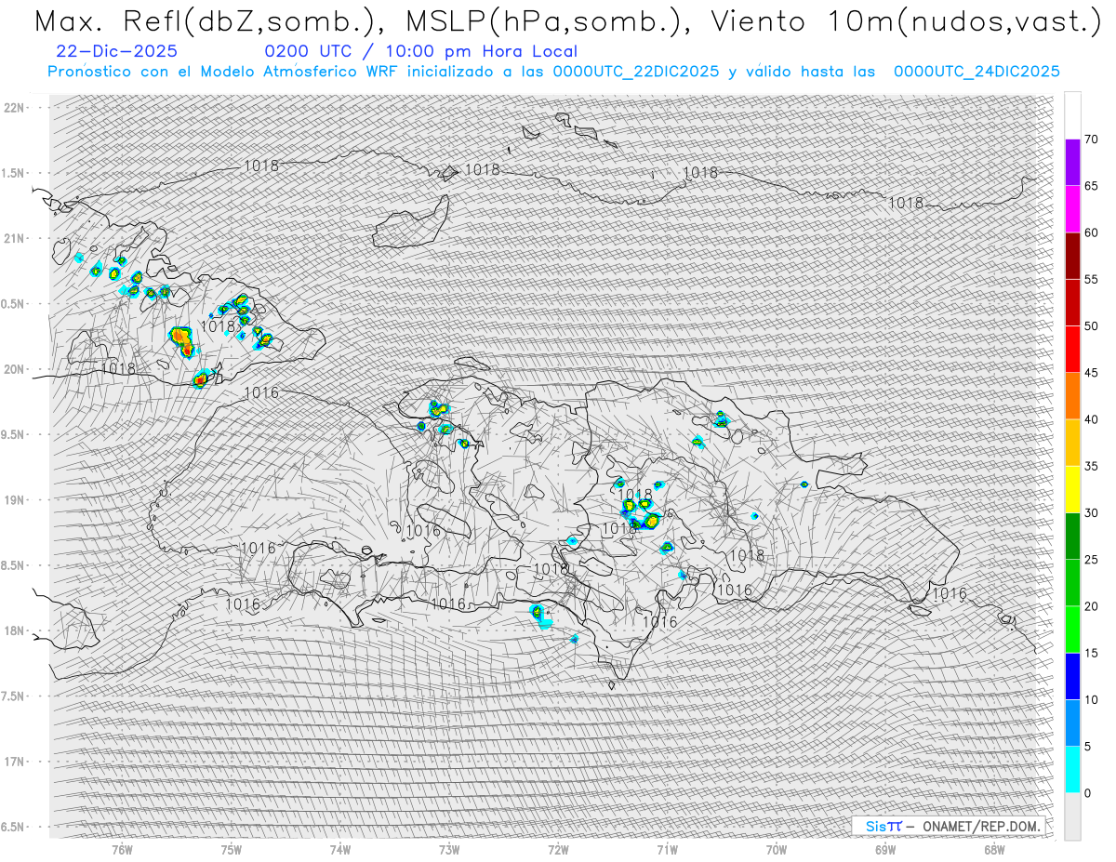Click the '1.5N' latitude label
Viewport: 1116px width, 862px height.
click(x=13, y=173)
